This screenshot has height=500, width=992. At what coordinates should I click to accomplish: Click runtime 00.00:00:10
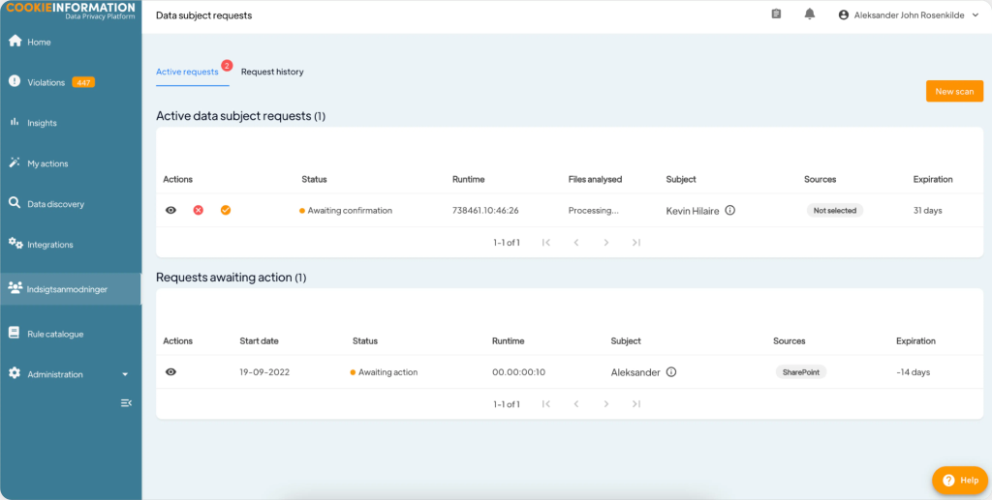tap(519, 371)
